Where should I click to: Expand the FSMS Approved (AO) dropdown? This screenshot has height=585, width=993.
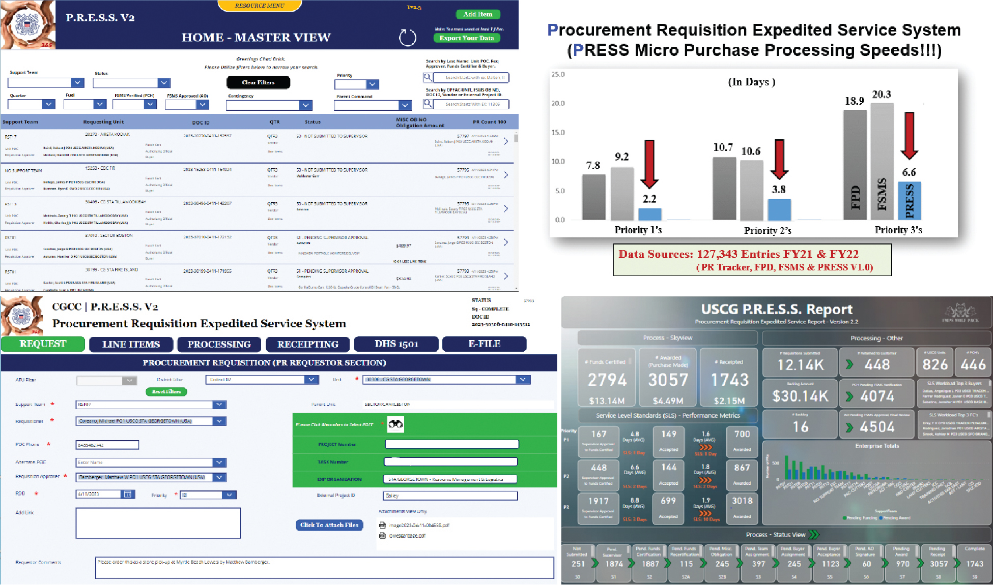pos(203,104)
